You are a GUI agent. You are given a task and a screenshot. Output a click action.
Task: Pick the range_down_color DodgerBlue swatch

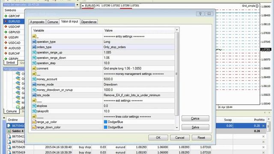pos(105,127)
